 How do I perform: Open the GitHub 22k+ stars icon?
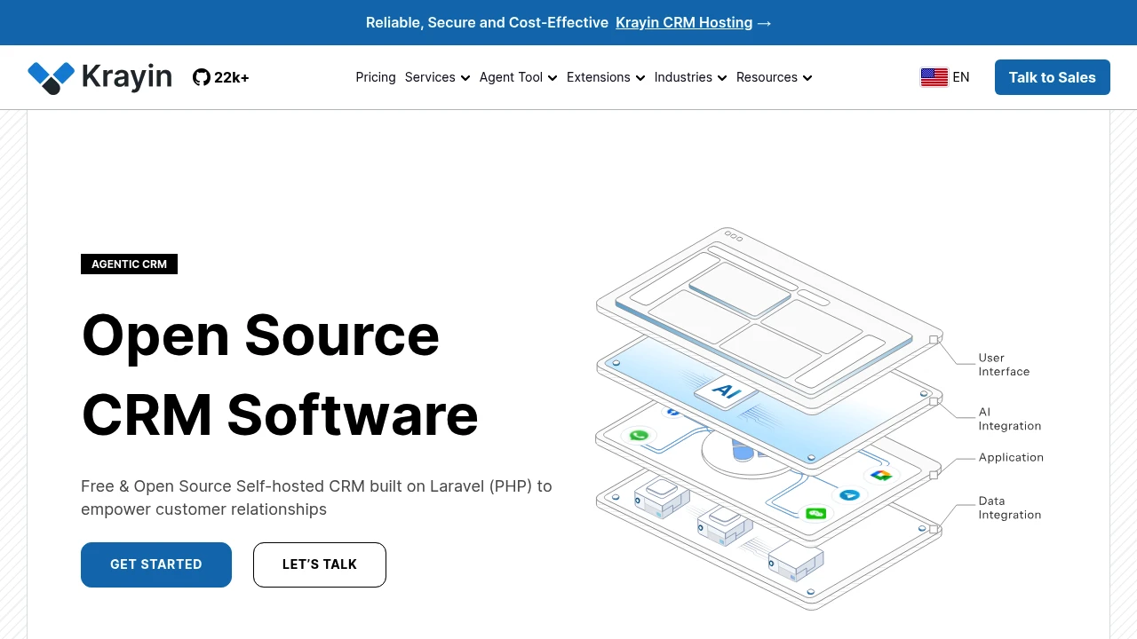202,77
